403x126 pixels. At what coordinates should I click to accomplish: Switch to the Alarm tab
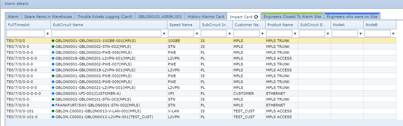tap(13, 17)
